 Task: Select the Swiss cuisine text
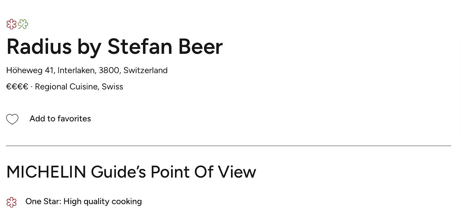[112, 87]
